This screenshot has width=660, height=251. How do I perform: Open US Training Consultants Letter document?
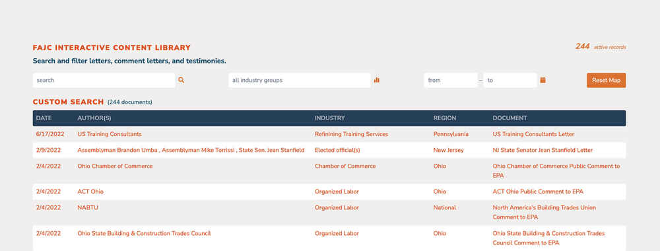[533, 134]
